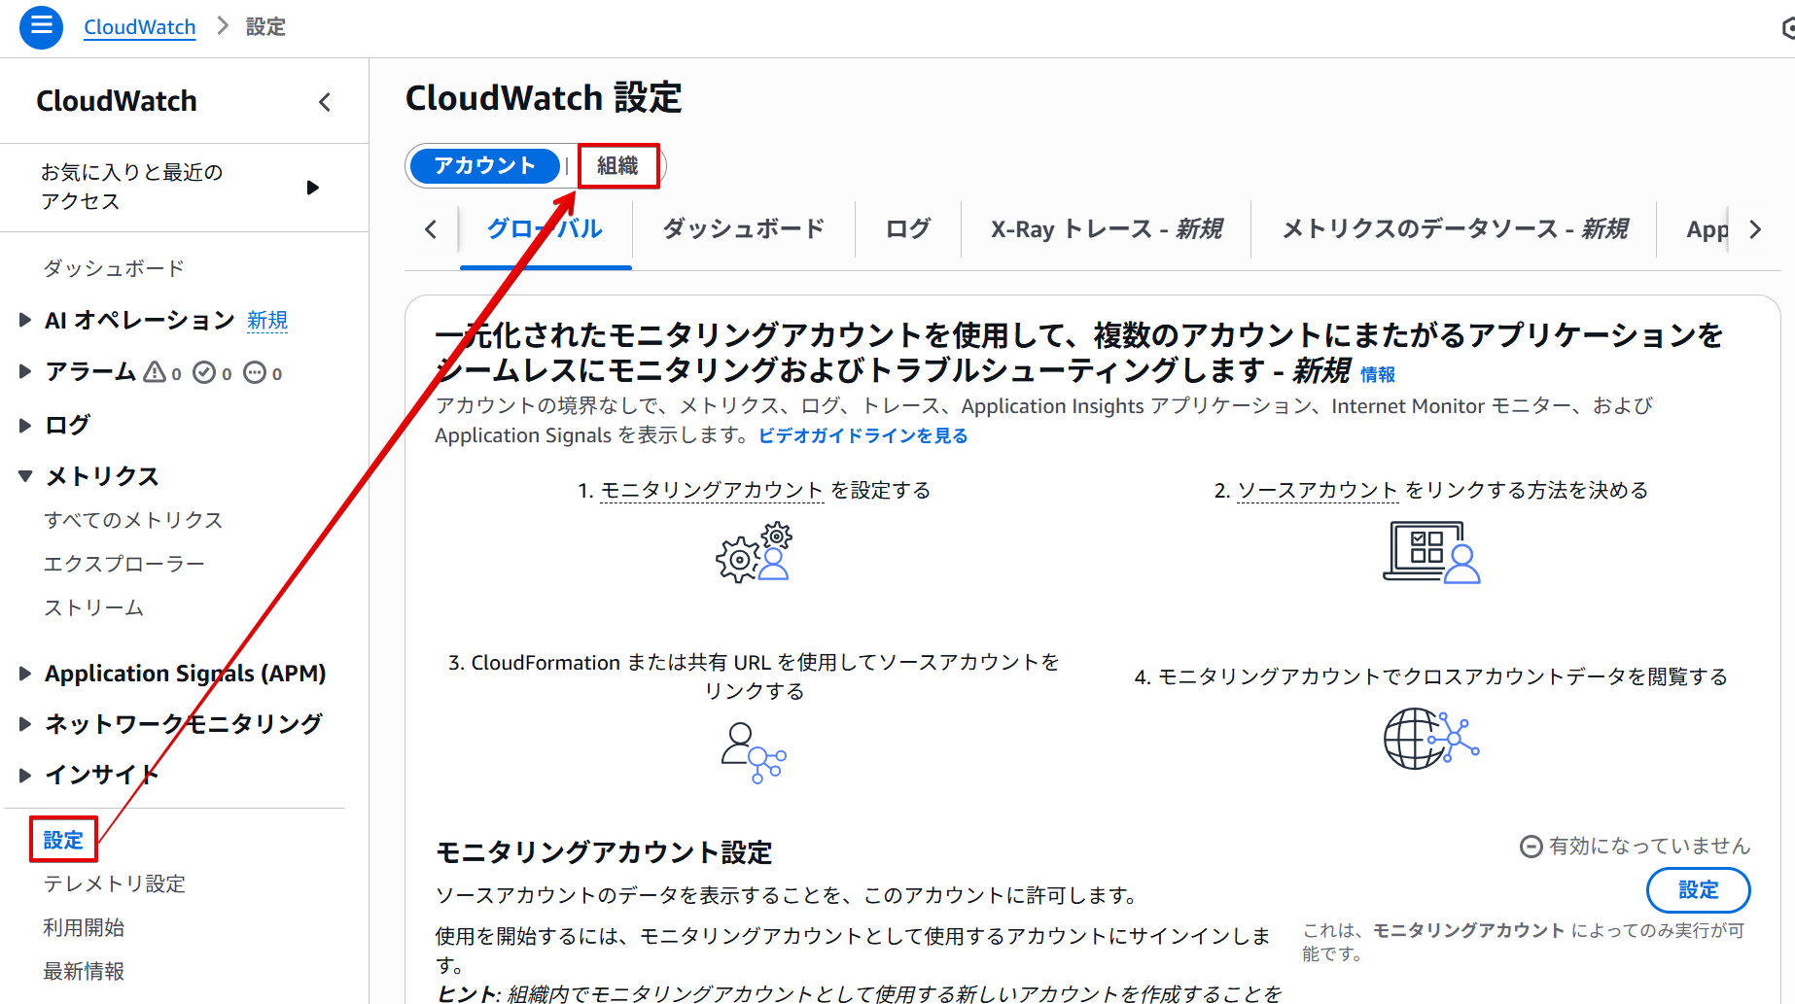
Task: Open 利用開始 in sidebar
Action: coord(84,927)
